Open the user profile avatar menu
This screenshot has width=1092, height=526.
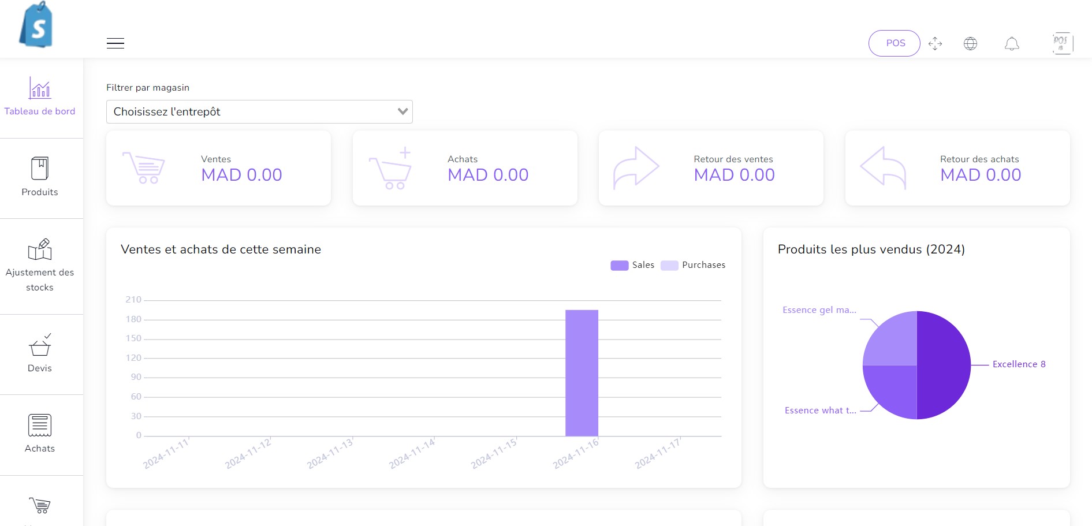tap(1062, 43)
